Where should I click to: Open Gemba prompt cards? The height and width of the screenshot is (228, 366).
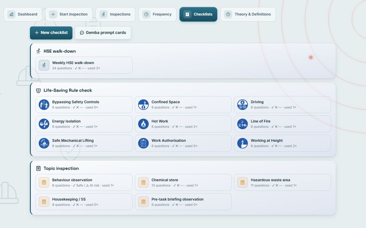[103, 33]
